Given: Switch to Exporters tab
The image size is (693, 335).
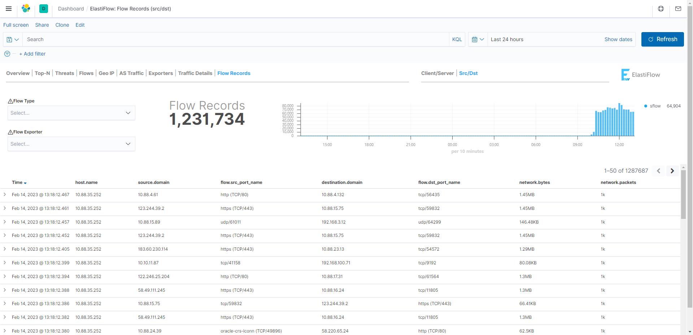Looking at the screenshot, I should [x=161, y=73].
